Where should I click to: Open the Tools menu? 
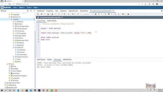point(29,7)
